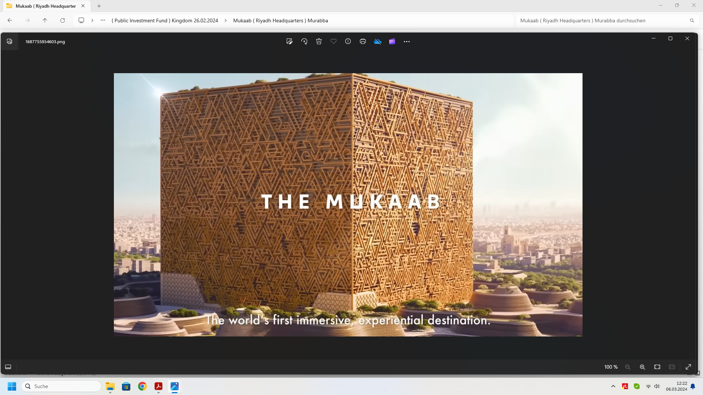The width and height of the screenshot is (703, 395).
Task: Launch Google Chrome from the taskbar
Action: [142, 386]
